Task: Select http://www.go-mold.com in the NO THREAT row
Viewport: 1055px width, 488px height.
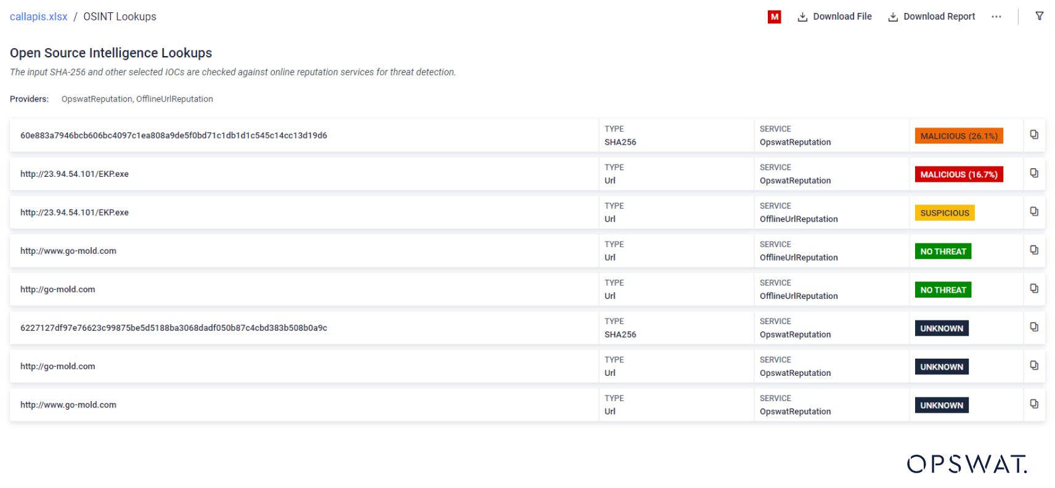Action: [x=68, y=251]
